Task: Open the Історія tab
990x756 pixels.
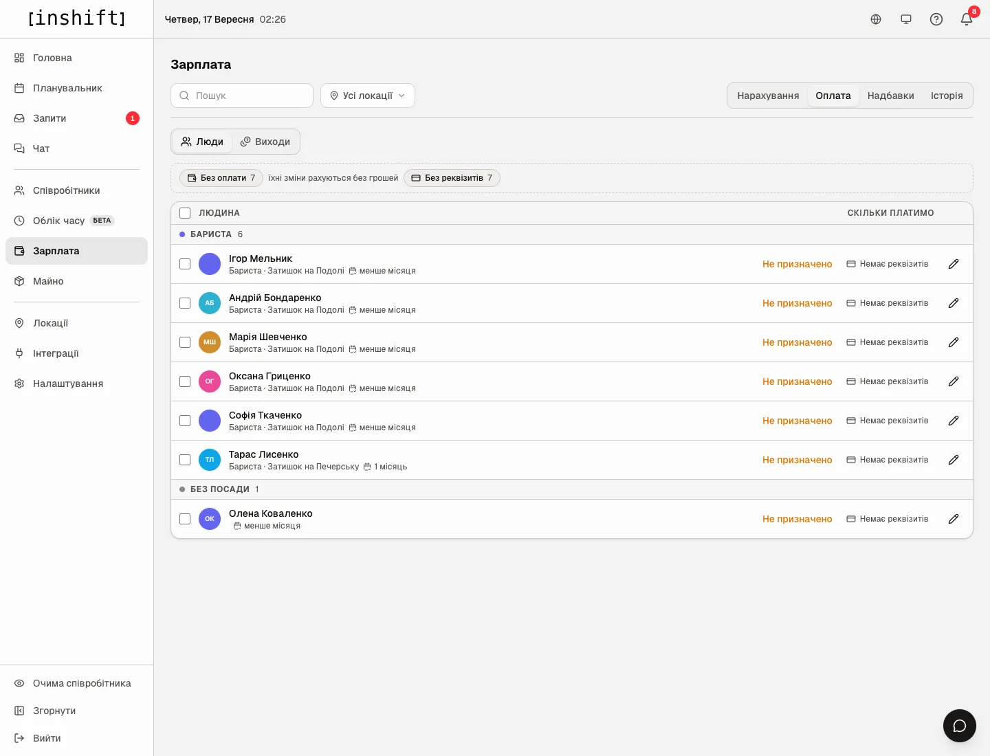Action: tap(947, 96)
